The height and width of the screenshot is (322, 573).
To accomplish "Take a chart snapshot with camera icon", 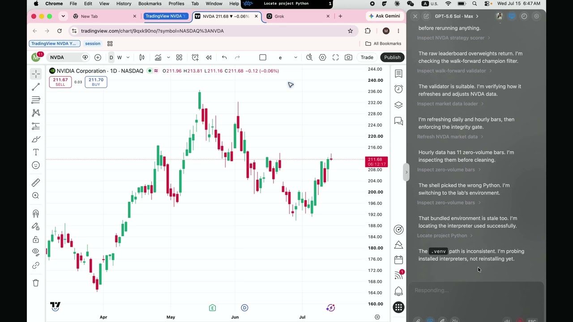I will coord(348,57).
